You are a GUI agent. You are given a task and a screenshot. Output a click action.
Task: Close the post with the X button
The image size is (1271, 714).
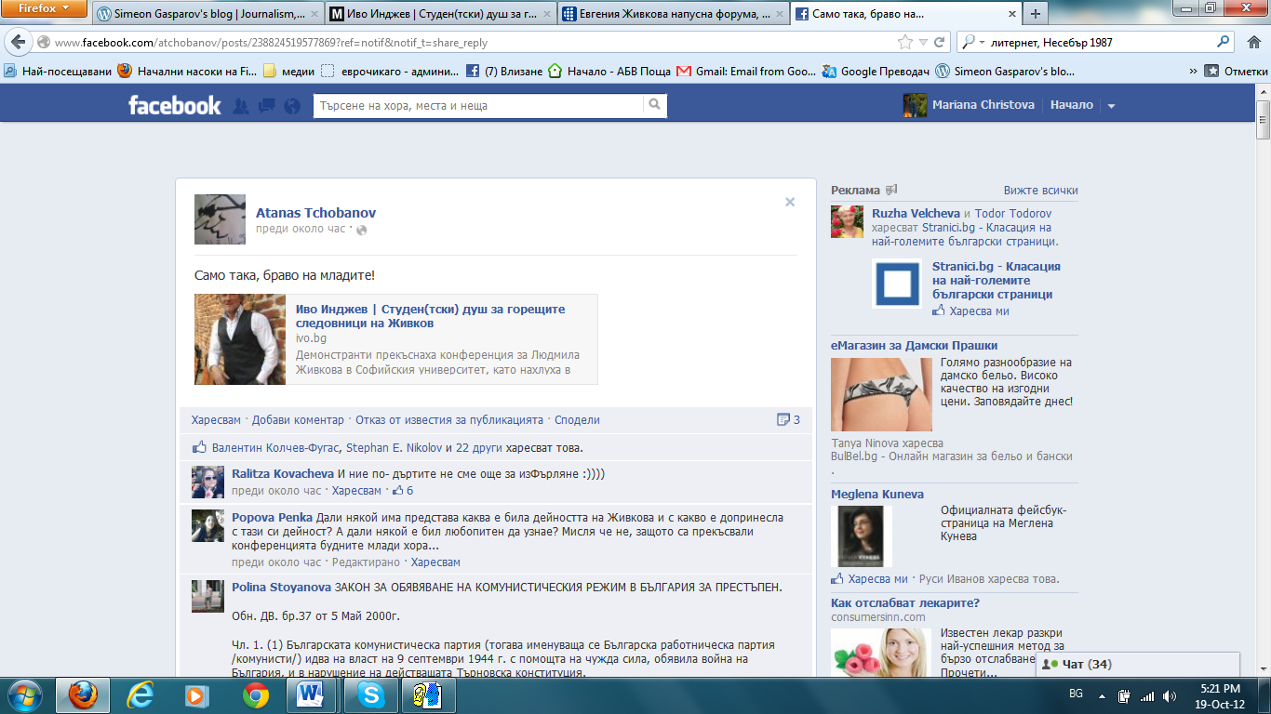tap(790, 202)
